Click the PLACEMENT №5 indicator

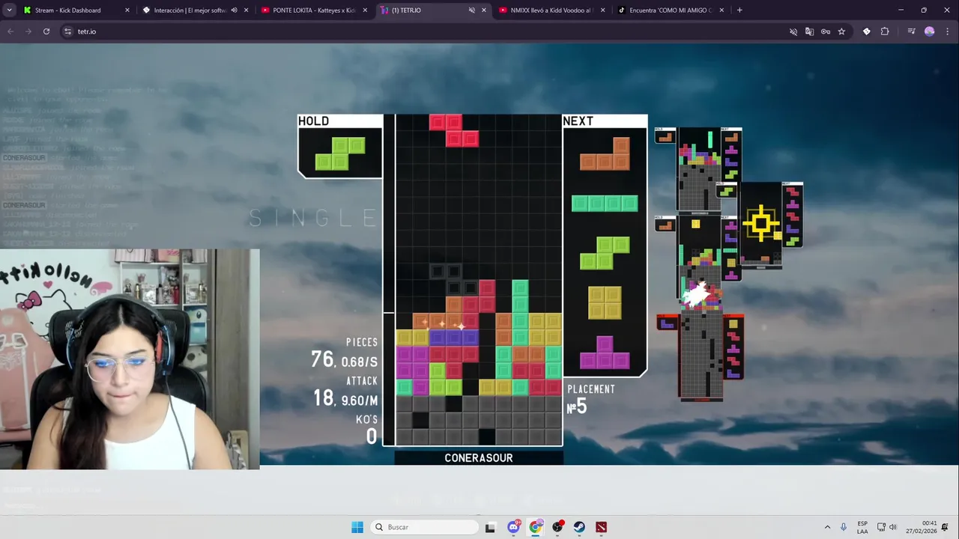coord(590,400)
